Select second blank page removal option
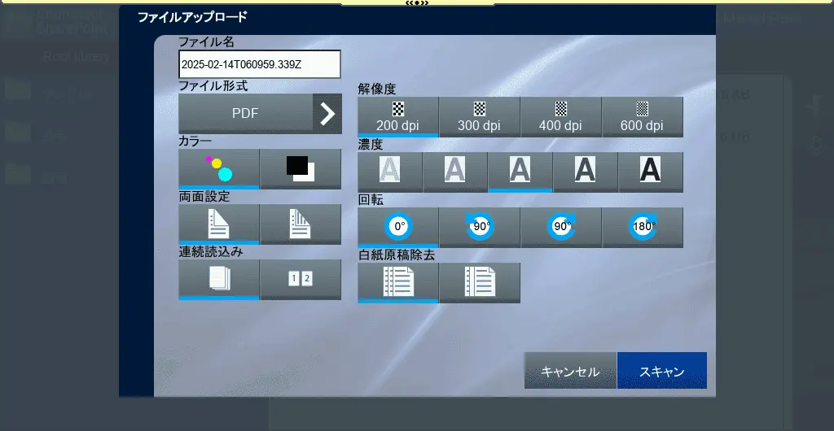 (480, 282)
